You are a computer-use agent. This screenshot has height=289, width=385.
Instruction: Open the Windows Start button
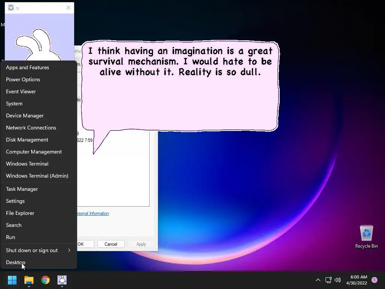tap(12, 280)
